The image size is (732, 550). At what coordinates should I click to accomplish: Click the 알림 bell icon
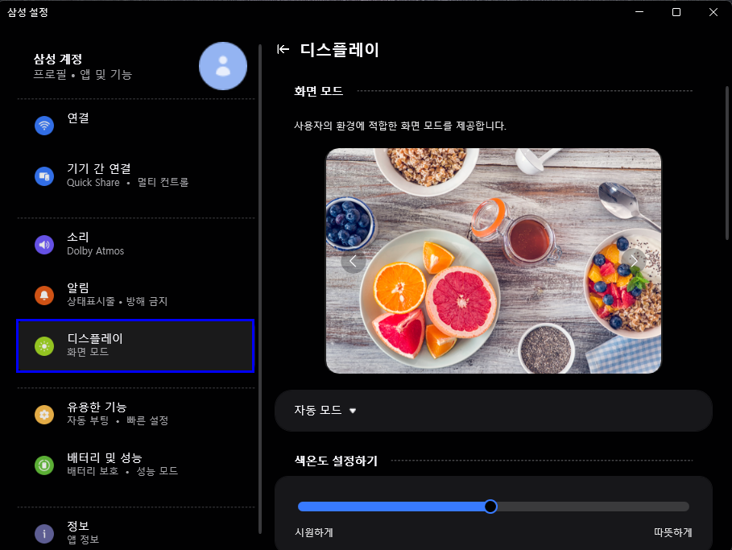(44, 294)
